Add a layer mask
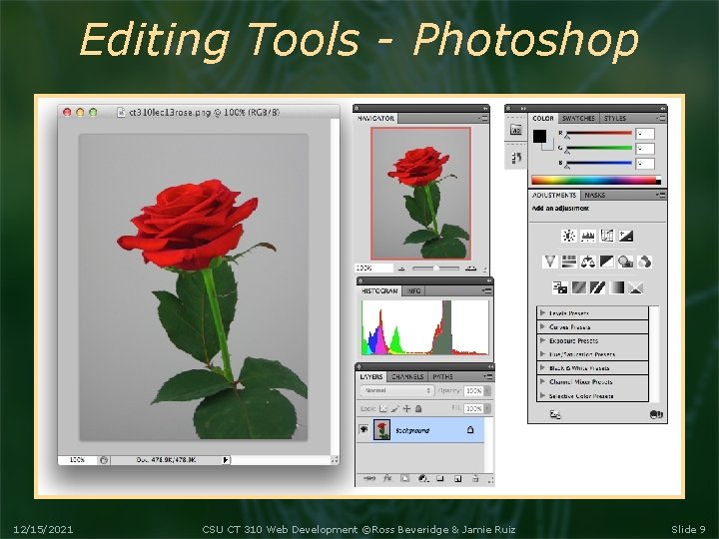This screenshot has width=719, height=539. click(x=404, y=478)
